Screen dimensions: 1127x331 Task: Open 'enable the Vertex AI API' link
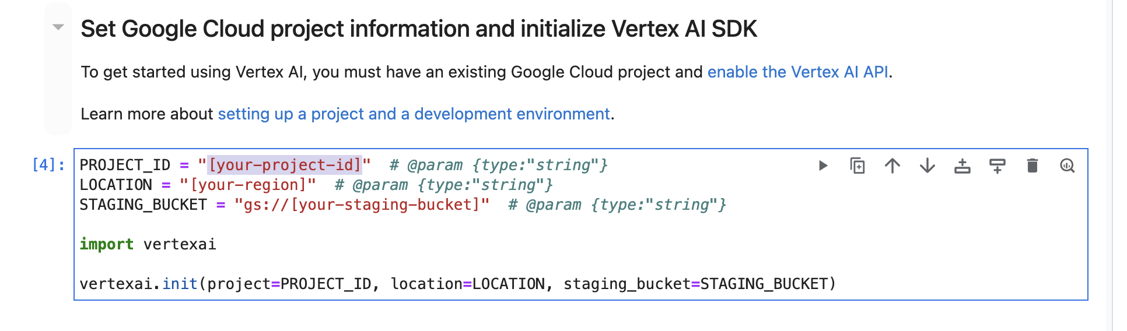pos(797,72)
